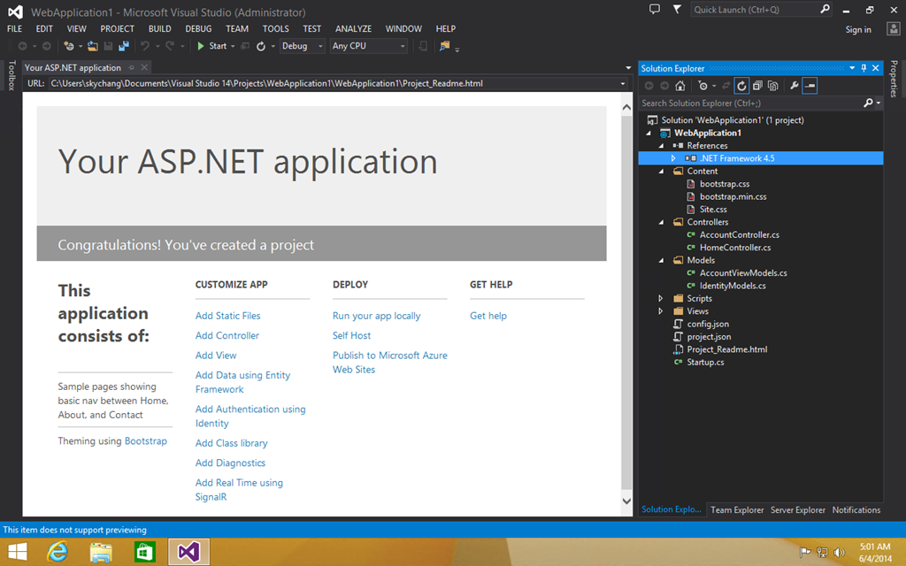Click the green Start debugging play icon
This screenshot has width=906, height=566.
(201, 46)
